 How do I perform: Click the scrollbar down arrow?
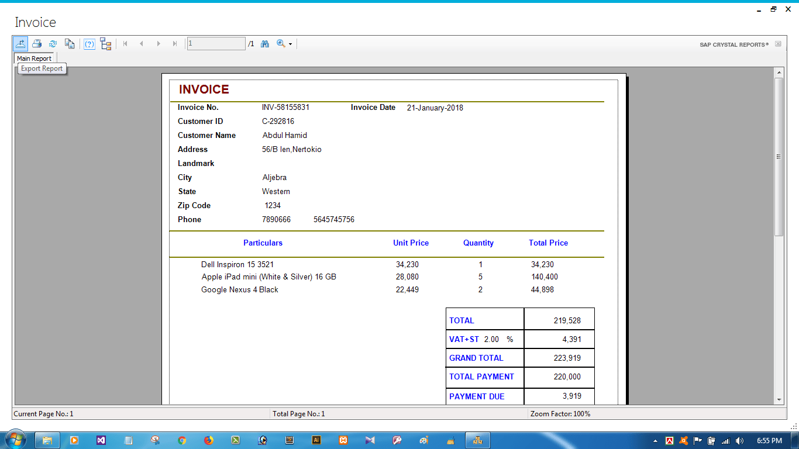(x=779, y=400)
